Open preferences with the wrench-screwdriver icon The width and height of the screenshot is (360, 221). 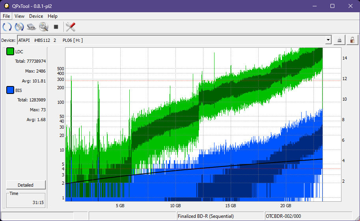coord(71,27)
